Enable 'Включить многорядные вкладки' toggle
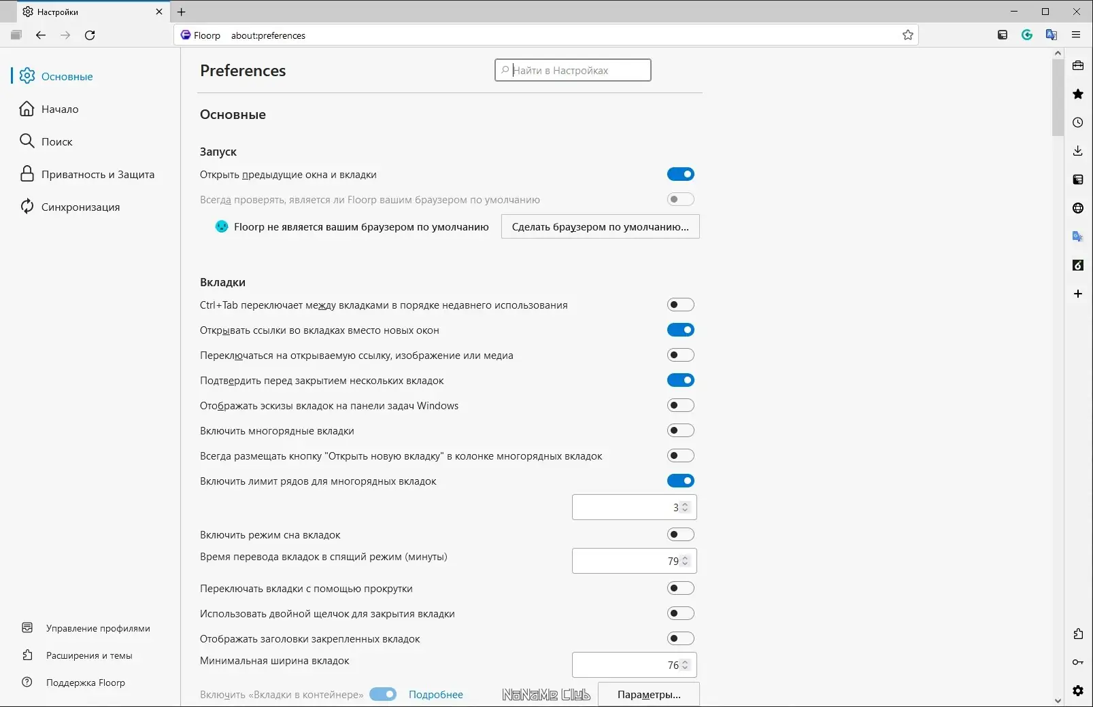Screen dimensions: 1093x707 pos(680,431)
